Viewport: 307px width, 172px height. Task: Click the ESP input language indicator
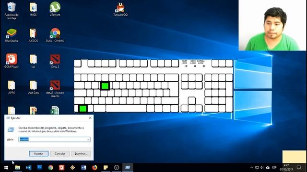pos(274,168)
